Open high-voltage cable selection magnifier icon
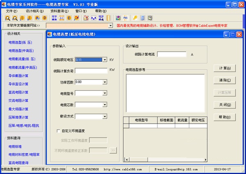Viewport: 246px width, 174px height. pyautogui.click(x=15, y=18)
